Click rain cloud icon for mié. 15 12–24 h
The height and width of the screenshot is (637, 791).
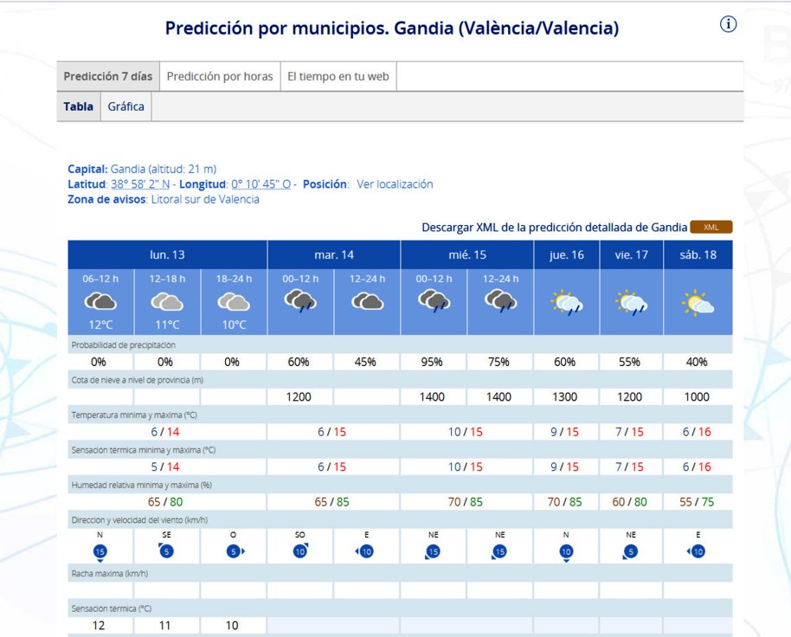pos(500,301)
